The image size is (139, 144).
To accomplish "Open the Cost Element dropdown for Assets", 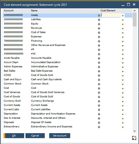I will [123, 16].
